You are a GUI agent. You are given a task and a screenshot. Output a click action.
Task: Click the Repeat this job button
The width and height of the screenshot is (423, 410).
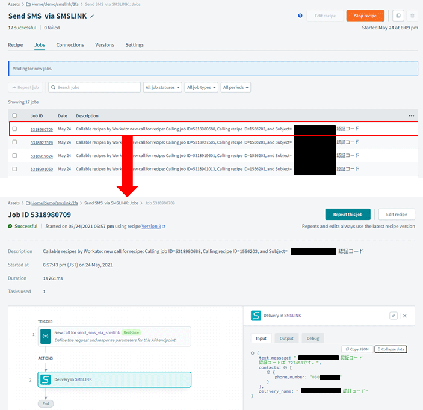tap(348, 215)
